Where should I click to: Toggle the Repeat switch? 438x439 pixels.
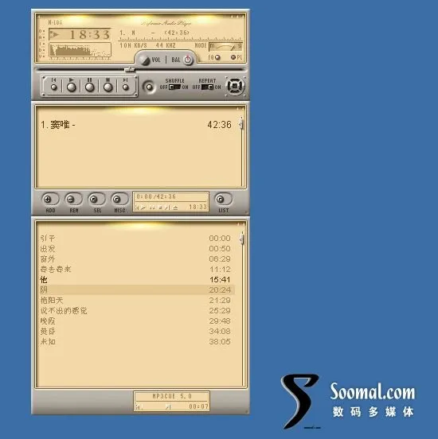point(208,87)
